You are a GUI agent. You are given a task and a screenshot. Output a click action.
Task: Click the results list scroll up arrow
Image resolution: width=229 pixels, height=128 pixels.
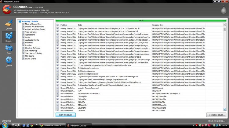pos(225,25)
